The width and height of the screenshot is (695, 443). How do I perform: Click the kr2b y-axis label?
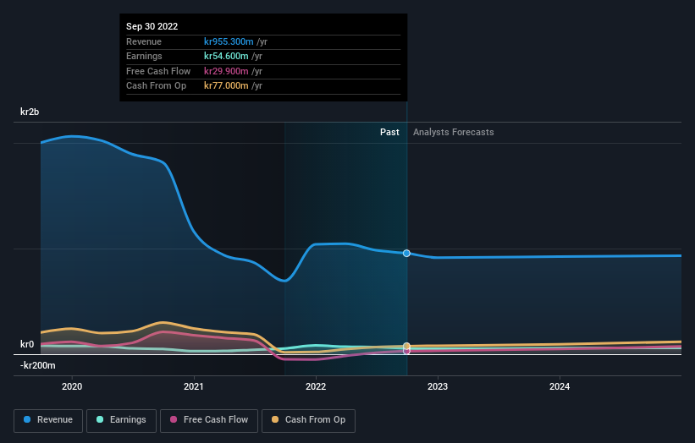[30, 112]
